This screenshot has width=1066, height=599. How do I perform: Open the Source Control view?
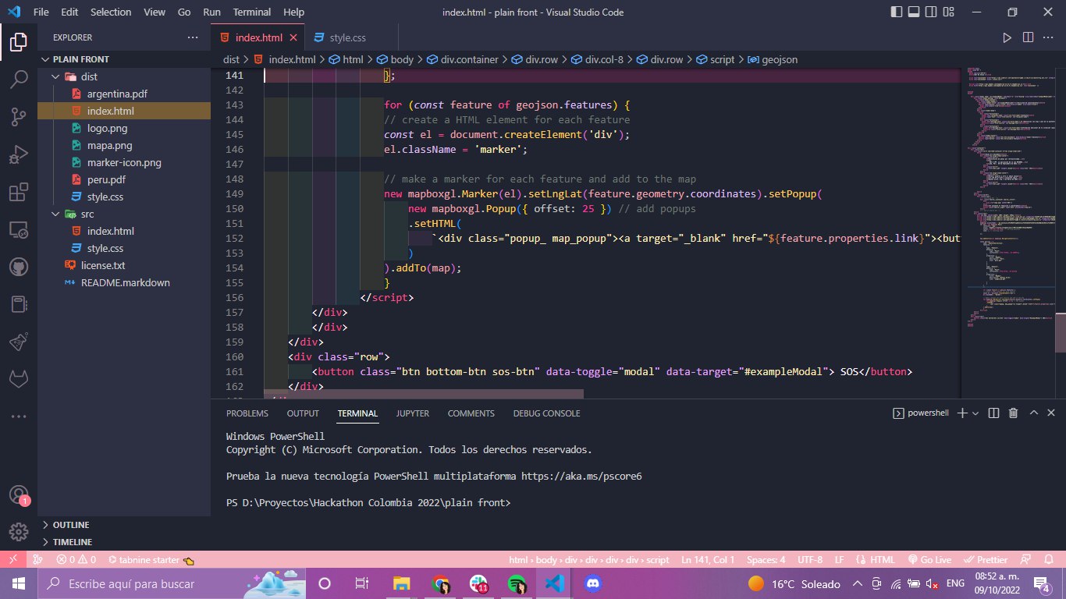19,117
